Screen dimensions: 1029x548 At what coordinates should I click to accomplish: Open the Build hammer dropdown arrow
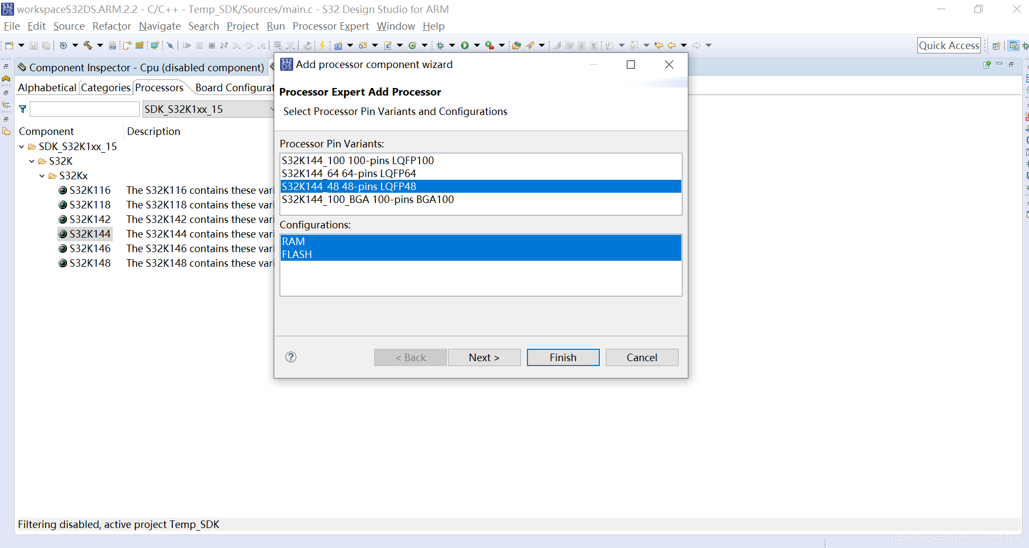pyautogui.click(x=100, y=45)
